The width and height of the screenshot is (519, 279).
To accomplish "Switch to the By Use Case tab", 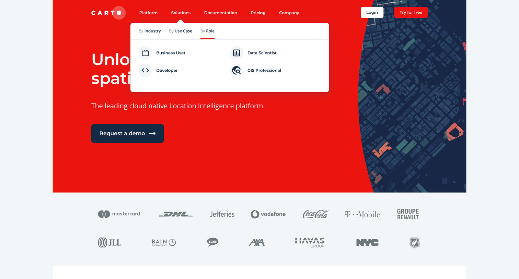I will pos(181,31).
